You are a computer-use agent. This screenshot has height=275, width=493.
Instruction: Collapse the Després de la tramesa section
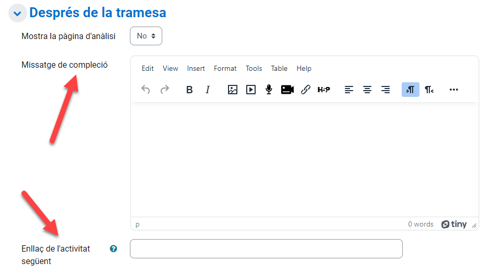click(x=17, y=13)
